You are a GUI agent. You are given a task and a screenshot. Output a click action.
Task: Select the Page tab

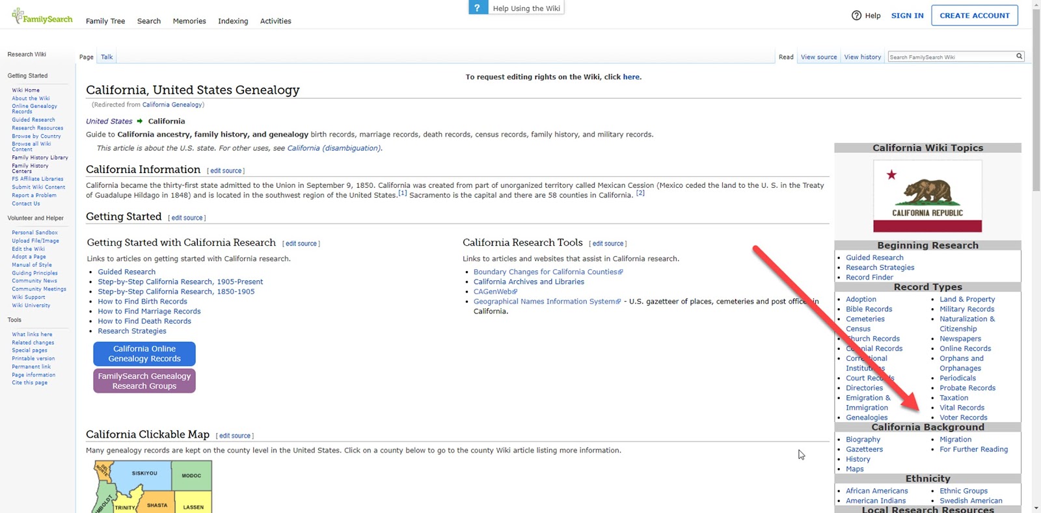tap(87, 57)
